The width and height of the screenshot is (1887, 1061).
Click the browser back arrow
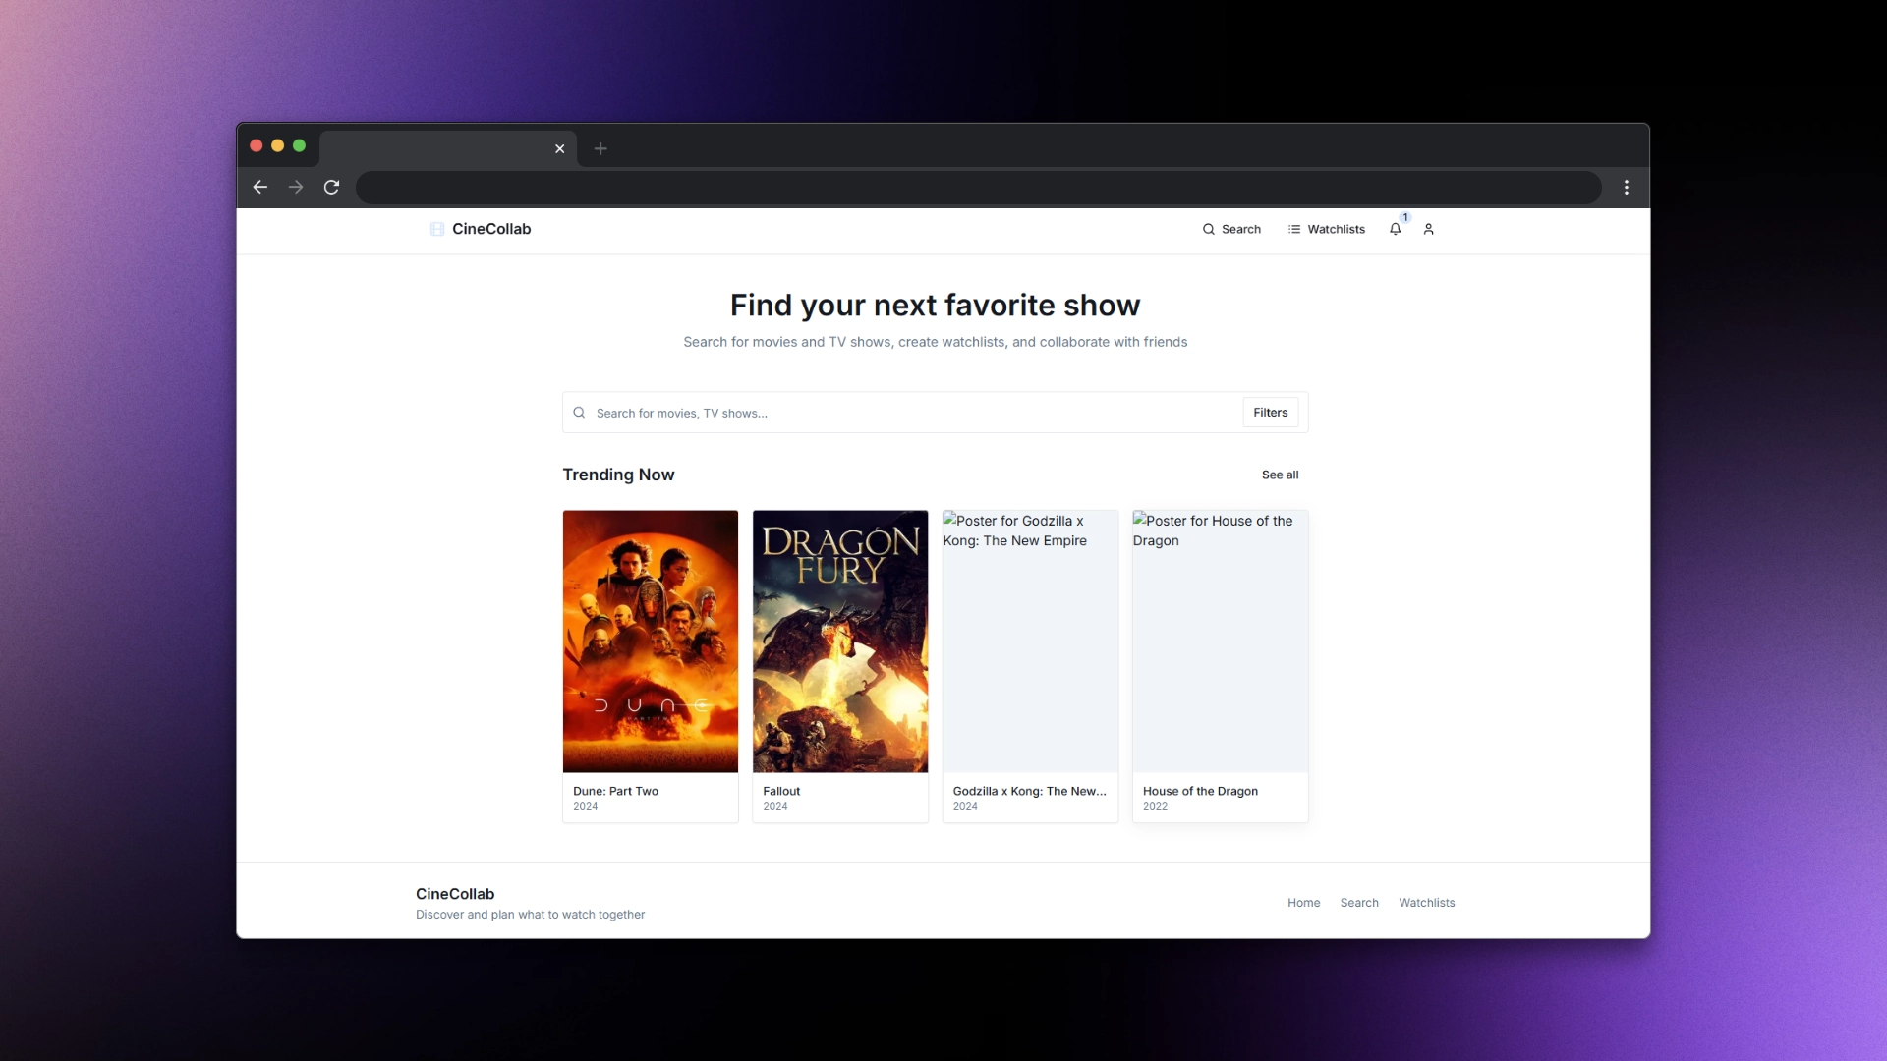260,187
